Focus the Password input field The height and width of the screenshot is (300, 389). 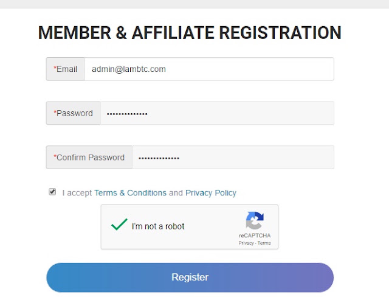(x=217, y=113)
